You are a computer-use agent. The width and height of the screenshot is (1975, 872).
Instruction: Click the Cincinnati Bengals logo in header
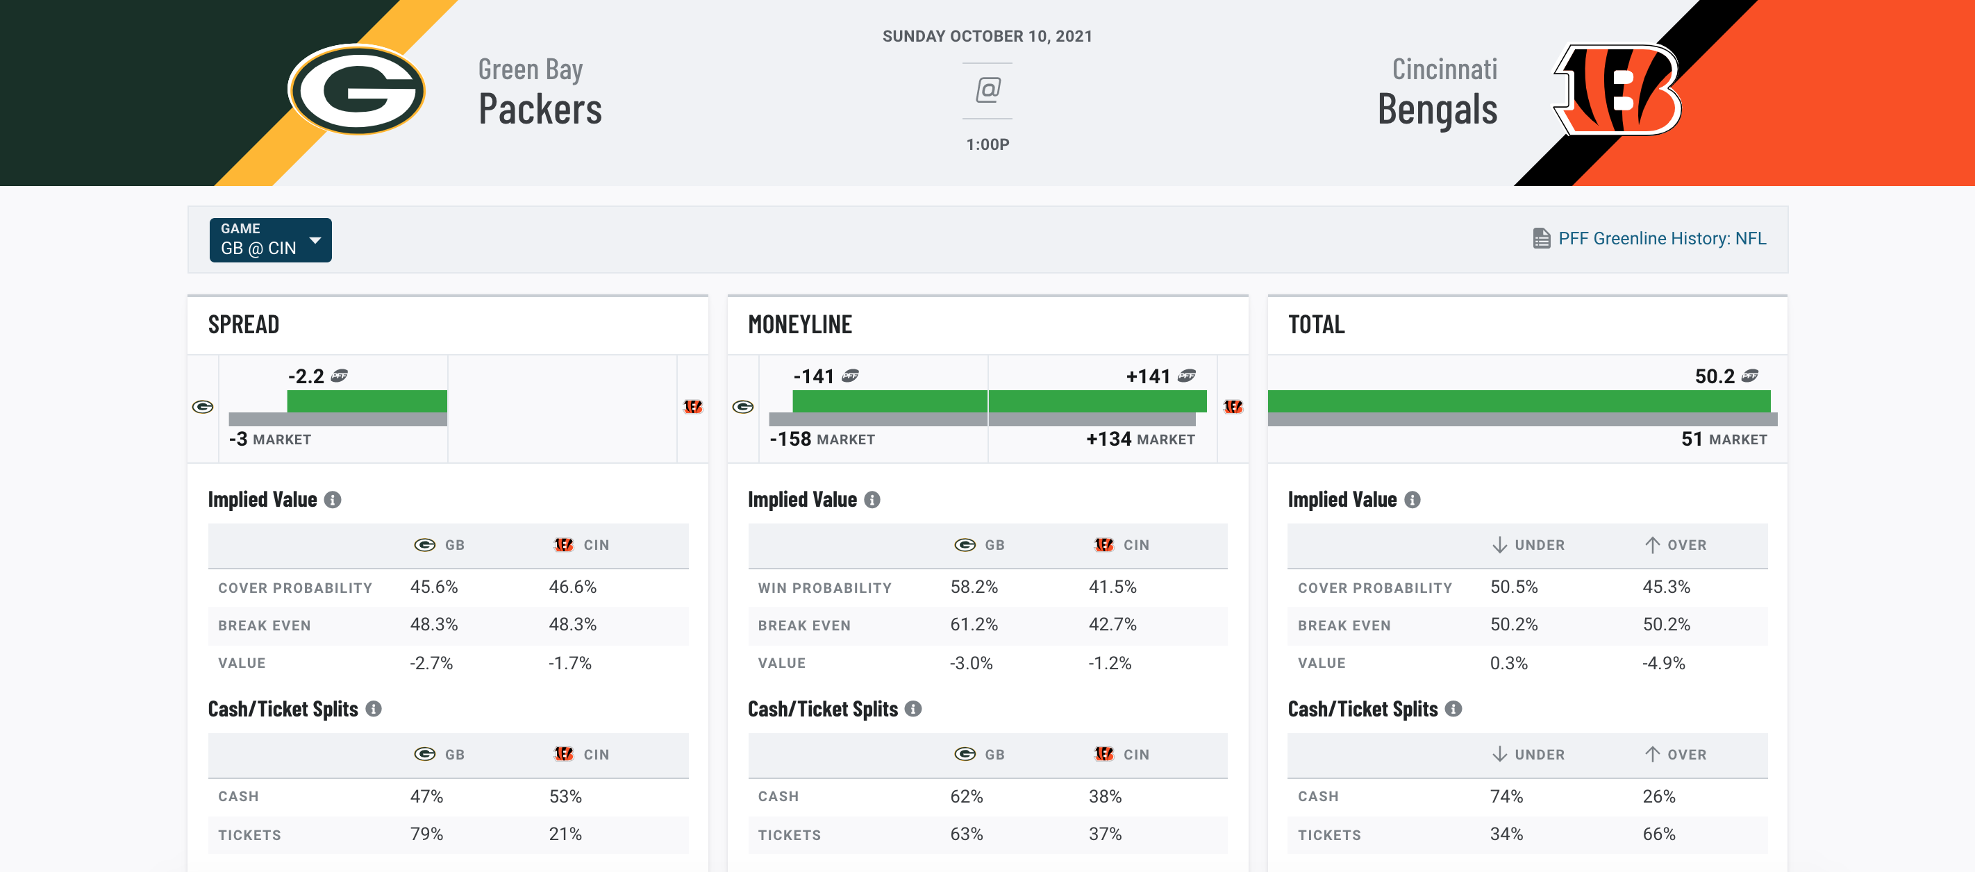(x=1618, y=90)
